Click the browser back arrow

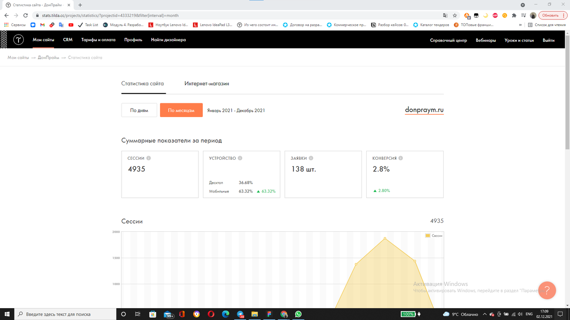pyautogui.click(x=7, y=15)
